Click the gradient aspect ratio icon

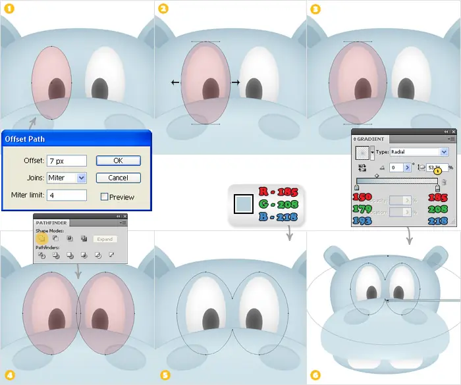(421, 168)
